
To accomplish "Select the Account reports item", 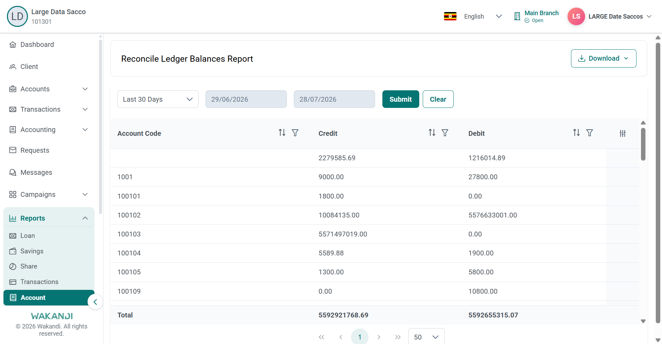I will coord(49,297).
